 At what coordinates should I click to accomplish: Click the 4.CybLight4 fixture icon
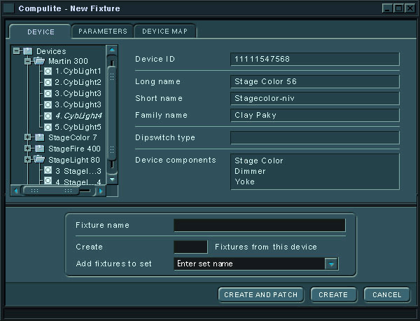click(48, 116)
